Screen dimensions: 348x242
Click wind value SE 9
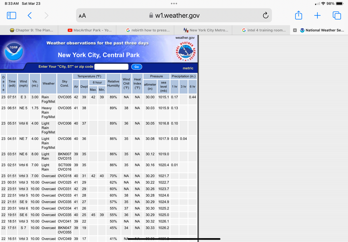point(23,202)
